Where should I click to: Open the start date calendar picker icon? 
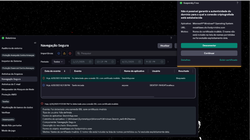[90, 62]
